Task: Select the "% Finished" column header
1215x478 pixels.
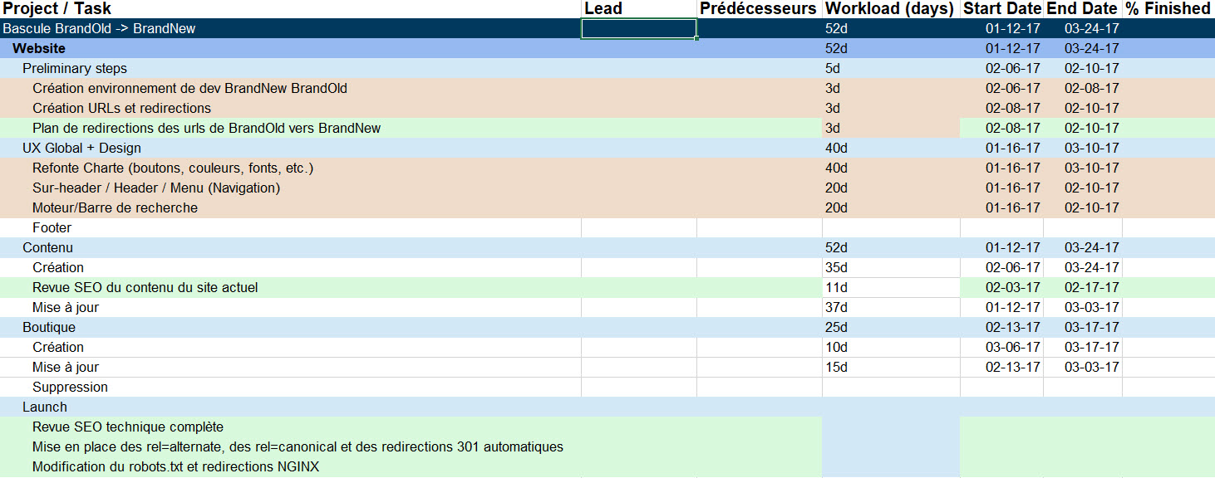Action: click(1167, 8)
